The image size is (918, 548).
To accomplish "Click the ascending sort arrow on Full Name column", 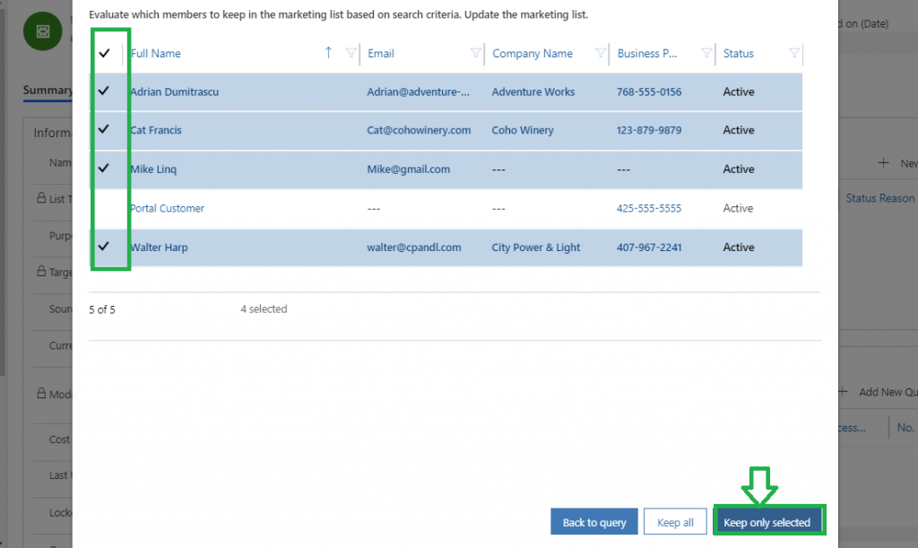I will 330,54.
